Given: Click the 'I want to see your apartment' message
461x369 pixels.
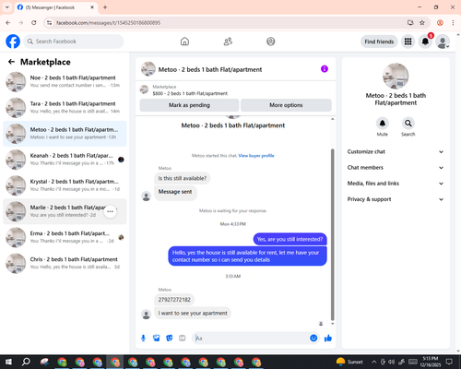Looking at the screenshot, I should [x=193, y=313].
